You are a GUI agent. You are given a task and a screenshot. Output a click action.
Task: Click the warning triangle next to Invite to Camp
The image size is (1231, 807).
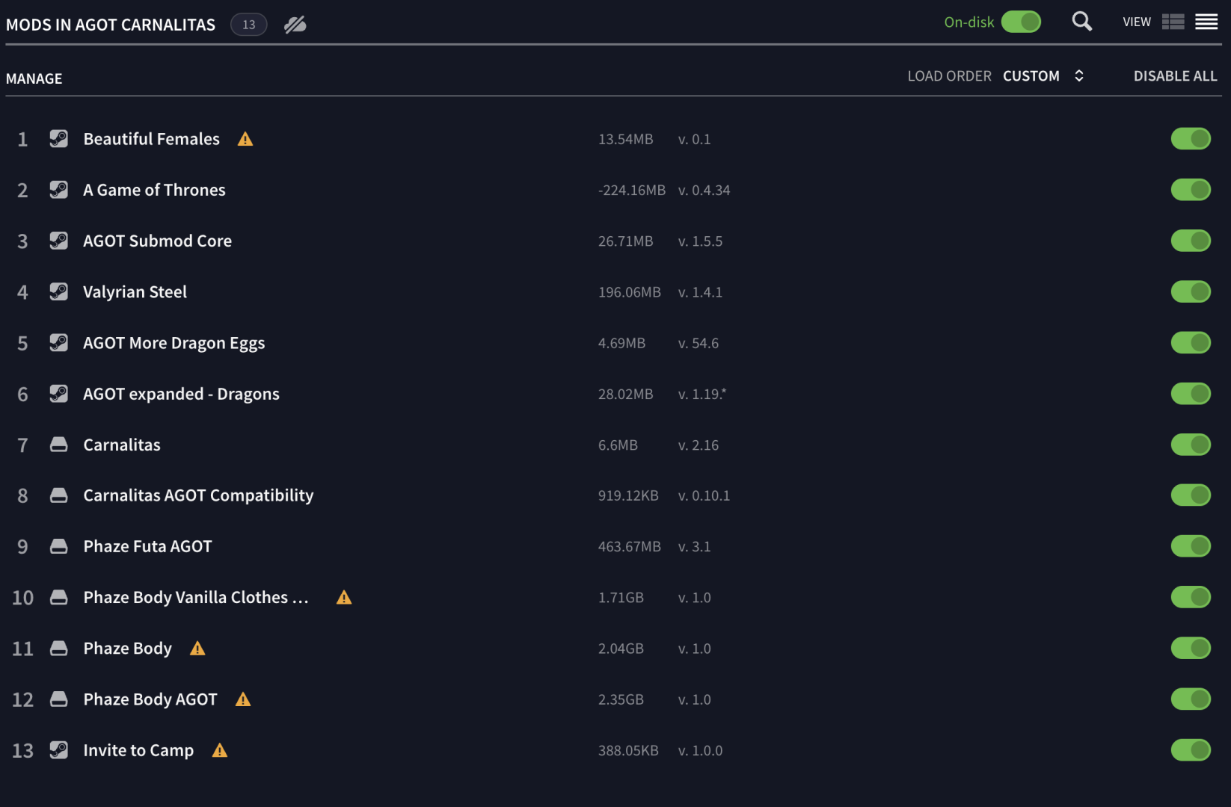219,750
